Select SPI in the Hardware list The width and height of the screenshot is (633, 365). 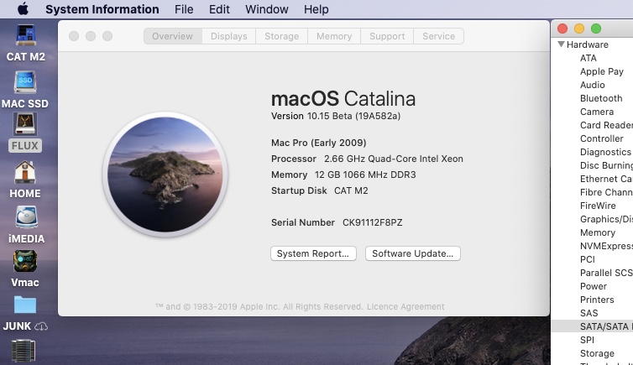(x=587, y=340)
